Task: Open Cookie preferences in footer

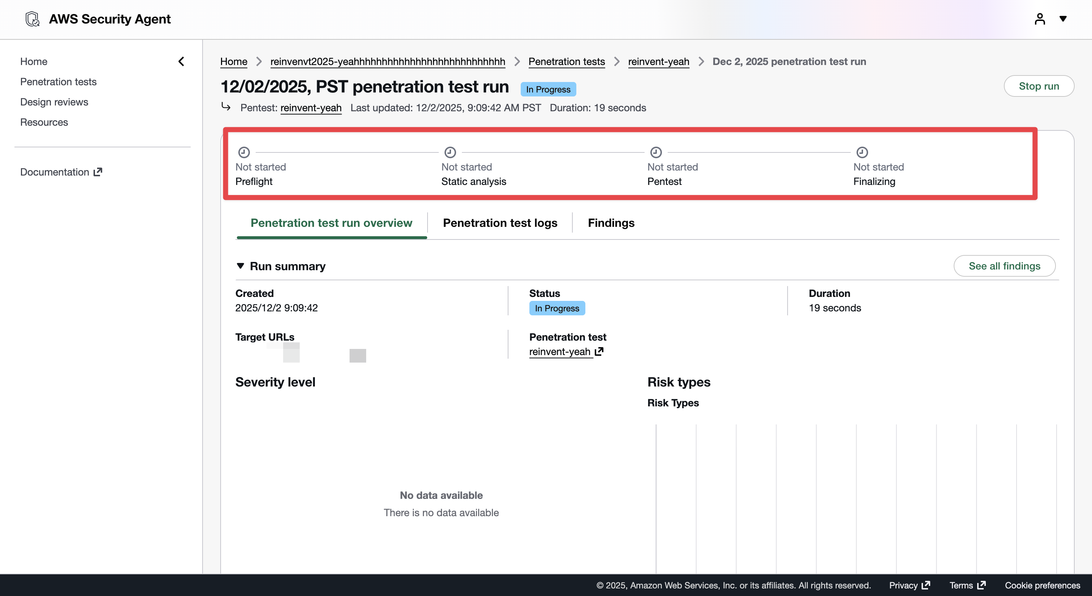Action: click(x=1042, y=585)
